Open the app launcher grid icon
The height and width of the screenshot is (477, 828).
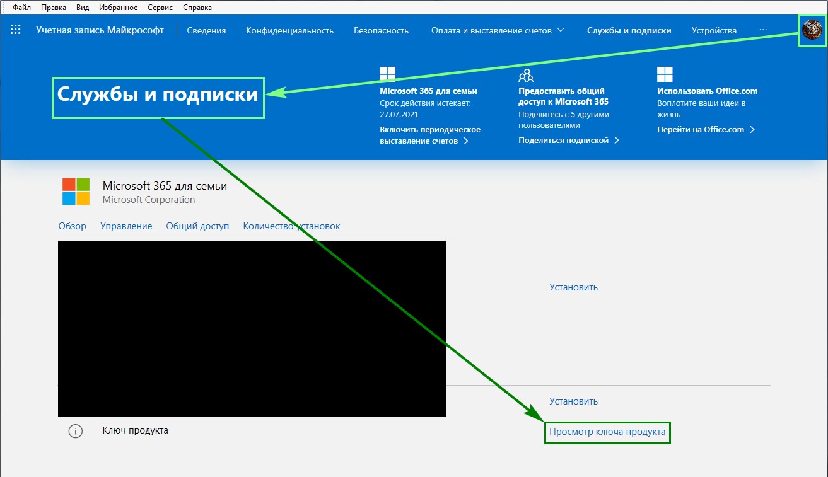[x=16, y=30]
